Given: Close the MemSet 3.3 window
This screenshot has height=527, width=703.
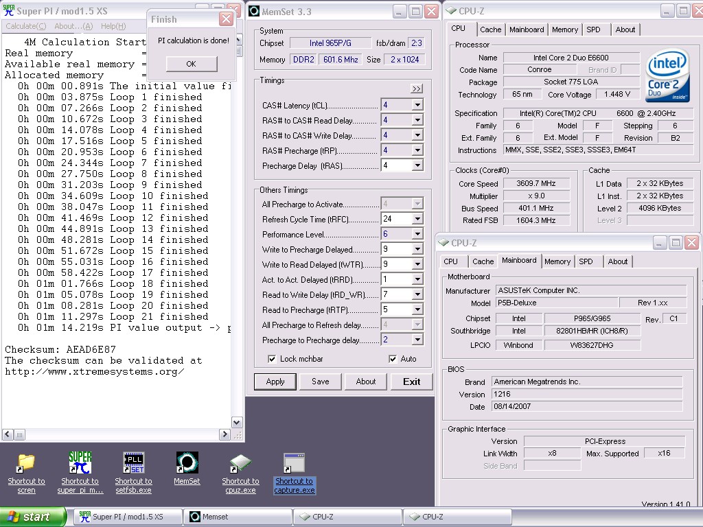Looking at the screenshot, I should click(431, 12).
